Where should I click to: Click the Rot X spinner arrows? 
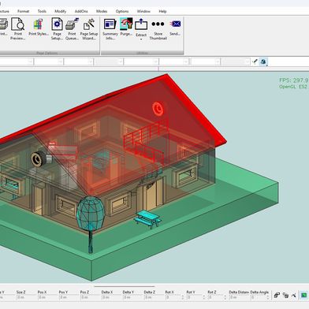point(183,297)
